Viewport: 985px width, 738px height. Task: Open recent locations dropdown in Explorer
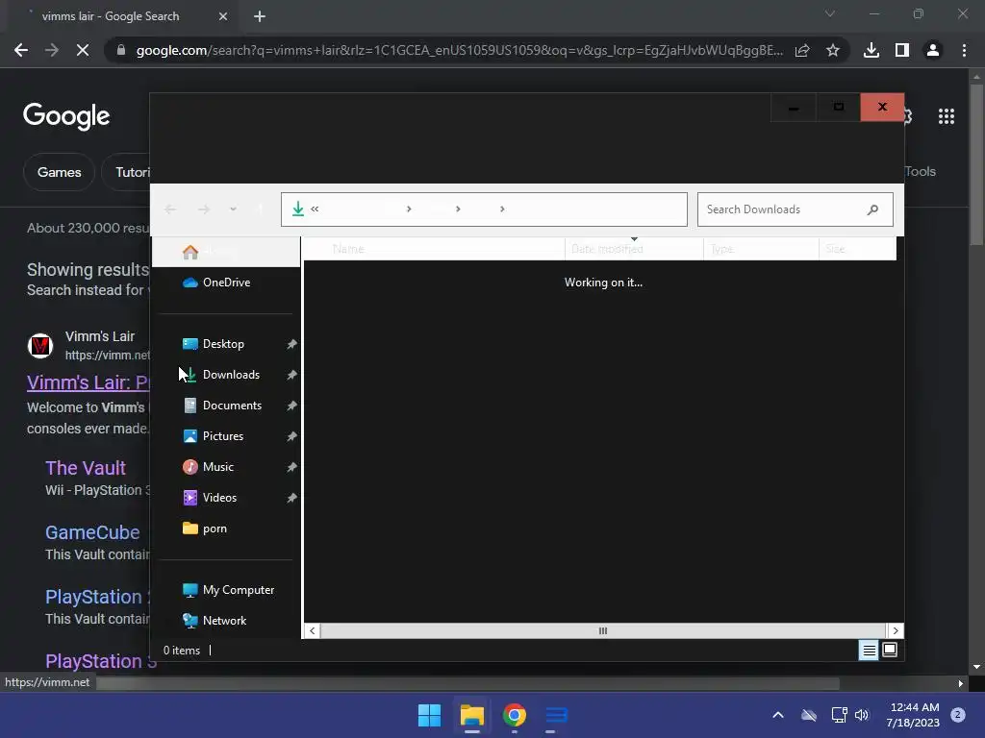click(233, 209)
